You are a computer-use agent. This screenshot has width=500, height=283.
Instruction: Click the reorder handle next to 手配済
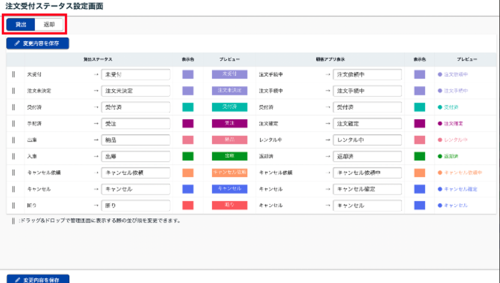[x=13, y=124]
